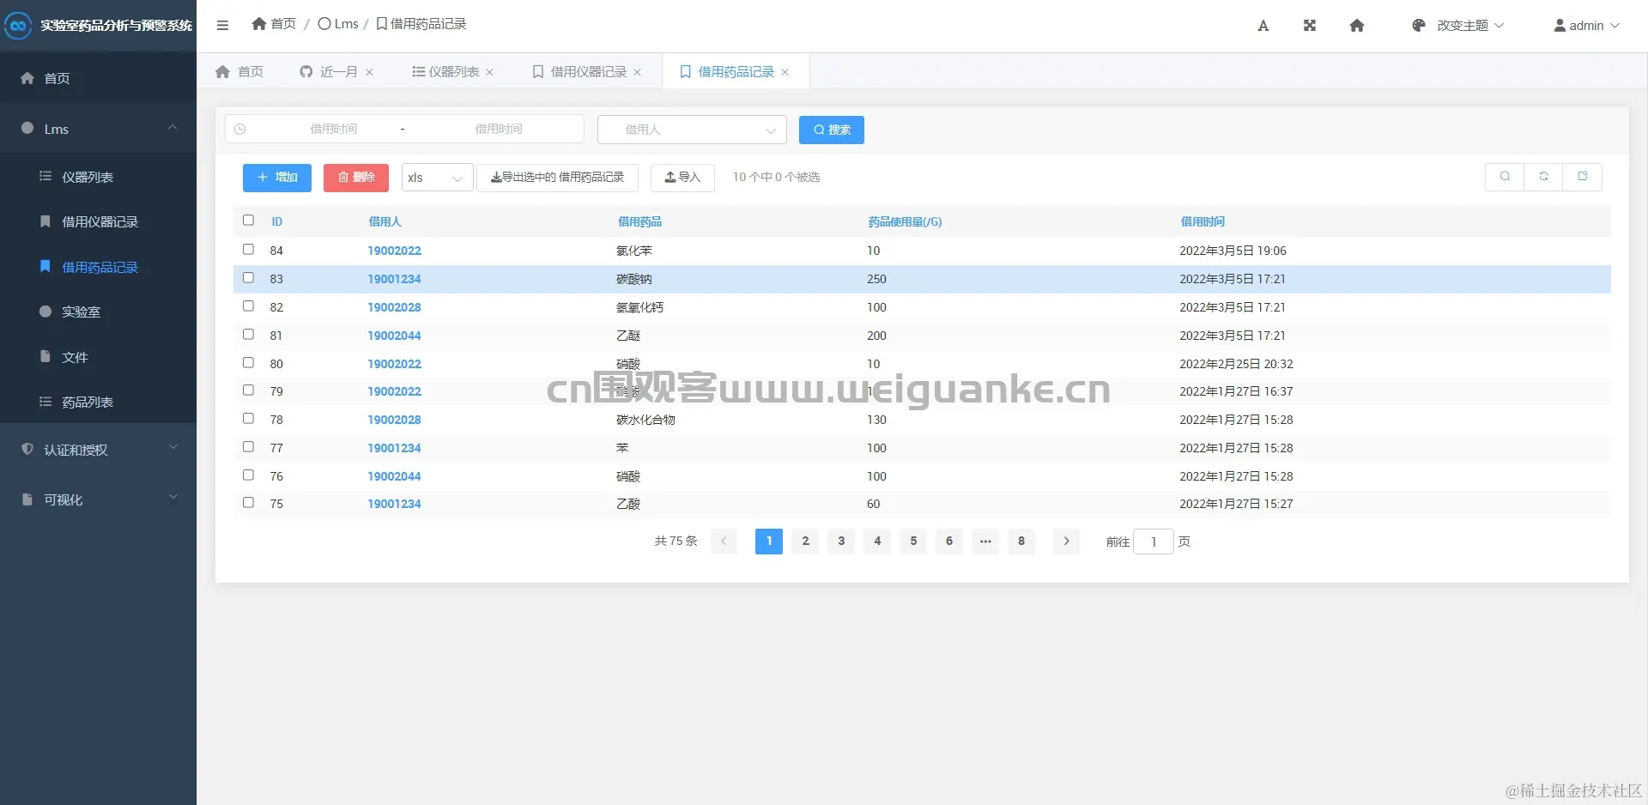Collapse the Lms sidebar group

point(98,129)
